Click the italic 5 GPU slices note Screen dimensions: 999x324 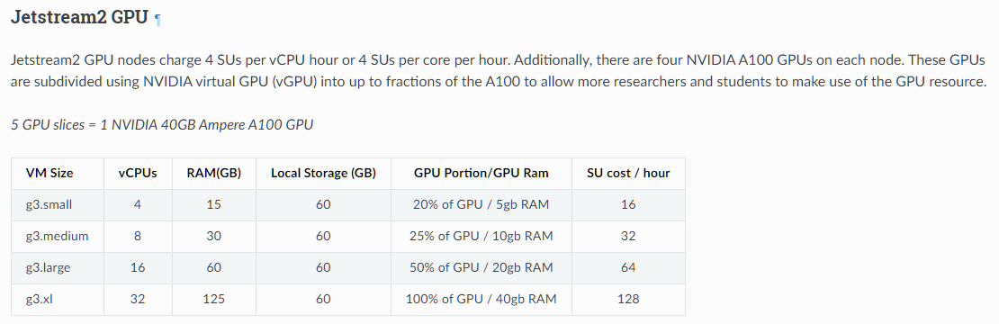162,125
